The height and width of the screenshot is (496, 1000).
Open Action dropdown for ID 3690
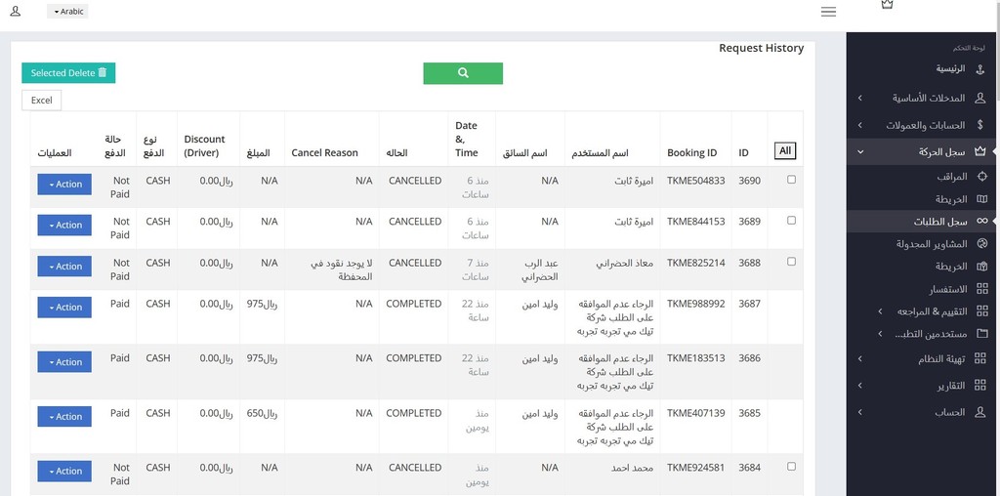[64, 185]
